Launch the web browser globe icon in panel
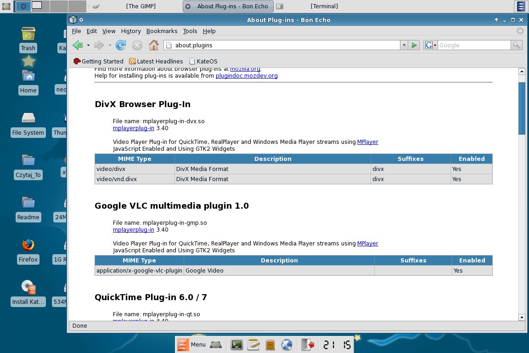 tap(287, 345)
